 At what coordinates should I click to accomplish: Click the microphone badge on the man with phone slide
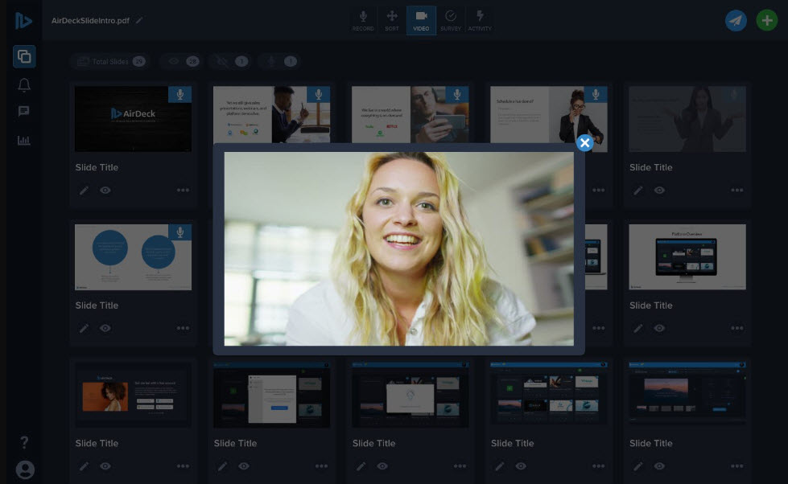coord(457,94)
